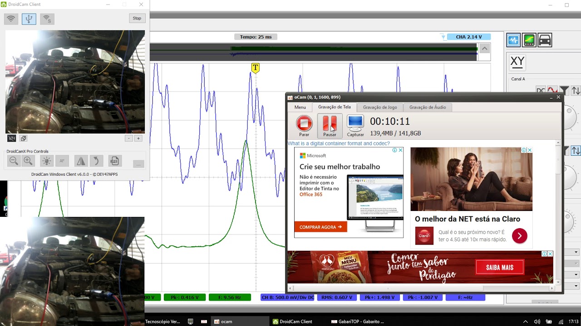Select USB connection in DroidCam Client
This screenshot has height=326, width=581.
click(29, 19)
